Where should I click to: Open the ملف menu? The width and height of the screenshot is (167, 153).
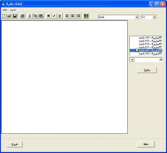click(x=5, y=10)
